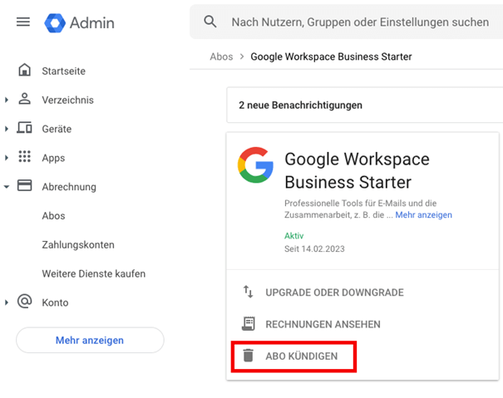503x398 pixels.
Task: Select Abrechnung in the sidebar
Action: coord(69,187)
